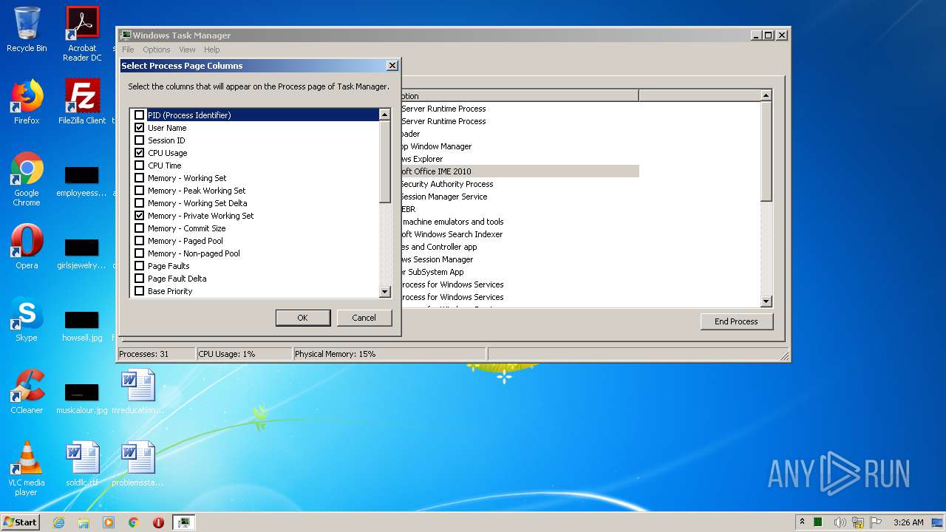Select the mreducation Word document icon
946x532 pixels.
tap(137, 392)
